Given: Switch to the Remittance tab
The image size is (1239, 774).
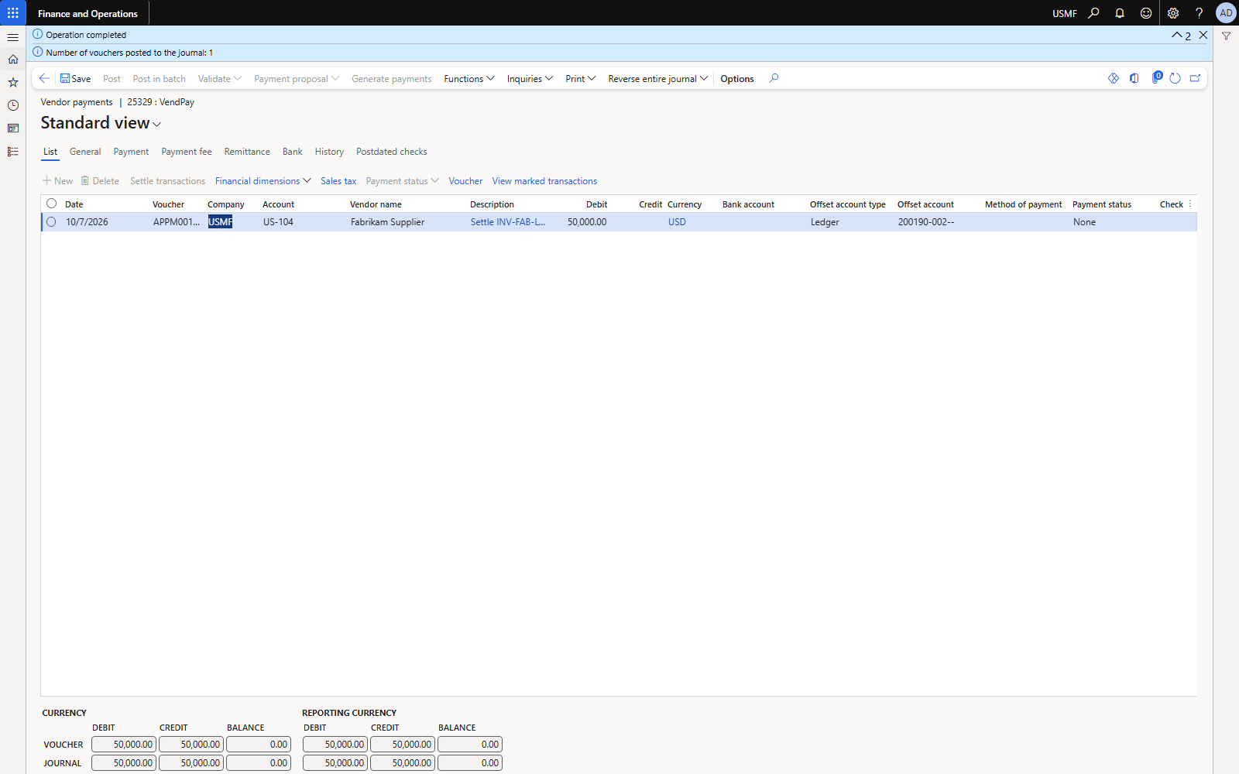Looking at the screenshot, I should [x=247, y=152].
